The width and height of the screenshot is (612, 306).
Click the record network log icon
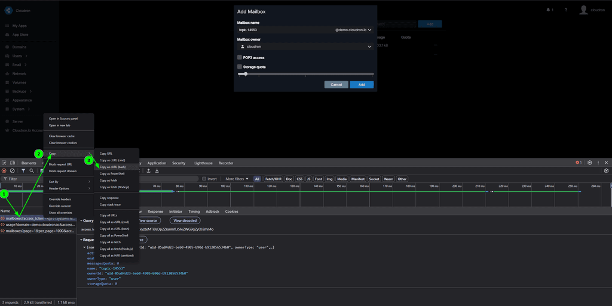tap(4, 171)
